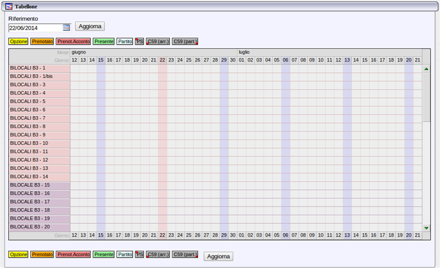Image resolution: width=440 pixels, height=268 pixels.
Task: Click the green scroll-up arrow in the grid
Action: [426, 69]
